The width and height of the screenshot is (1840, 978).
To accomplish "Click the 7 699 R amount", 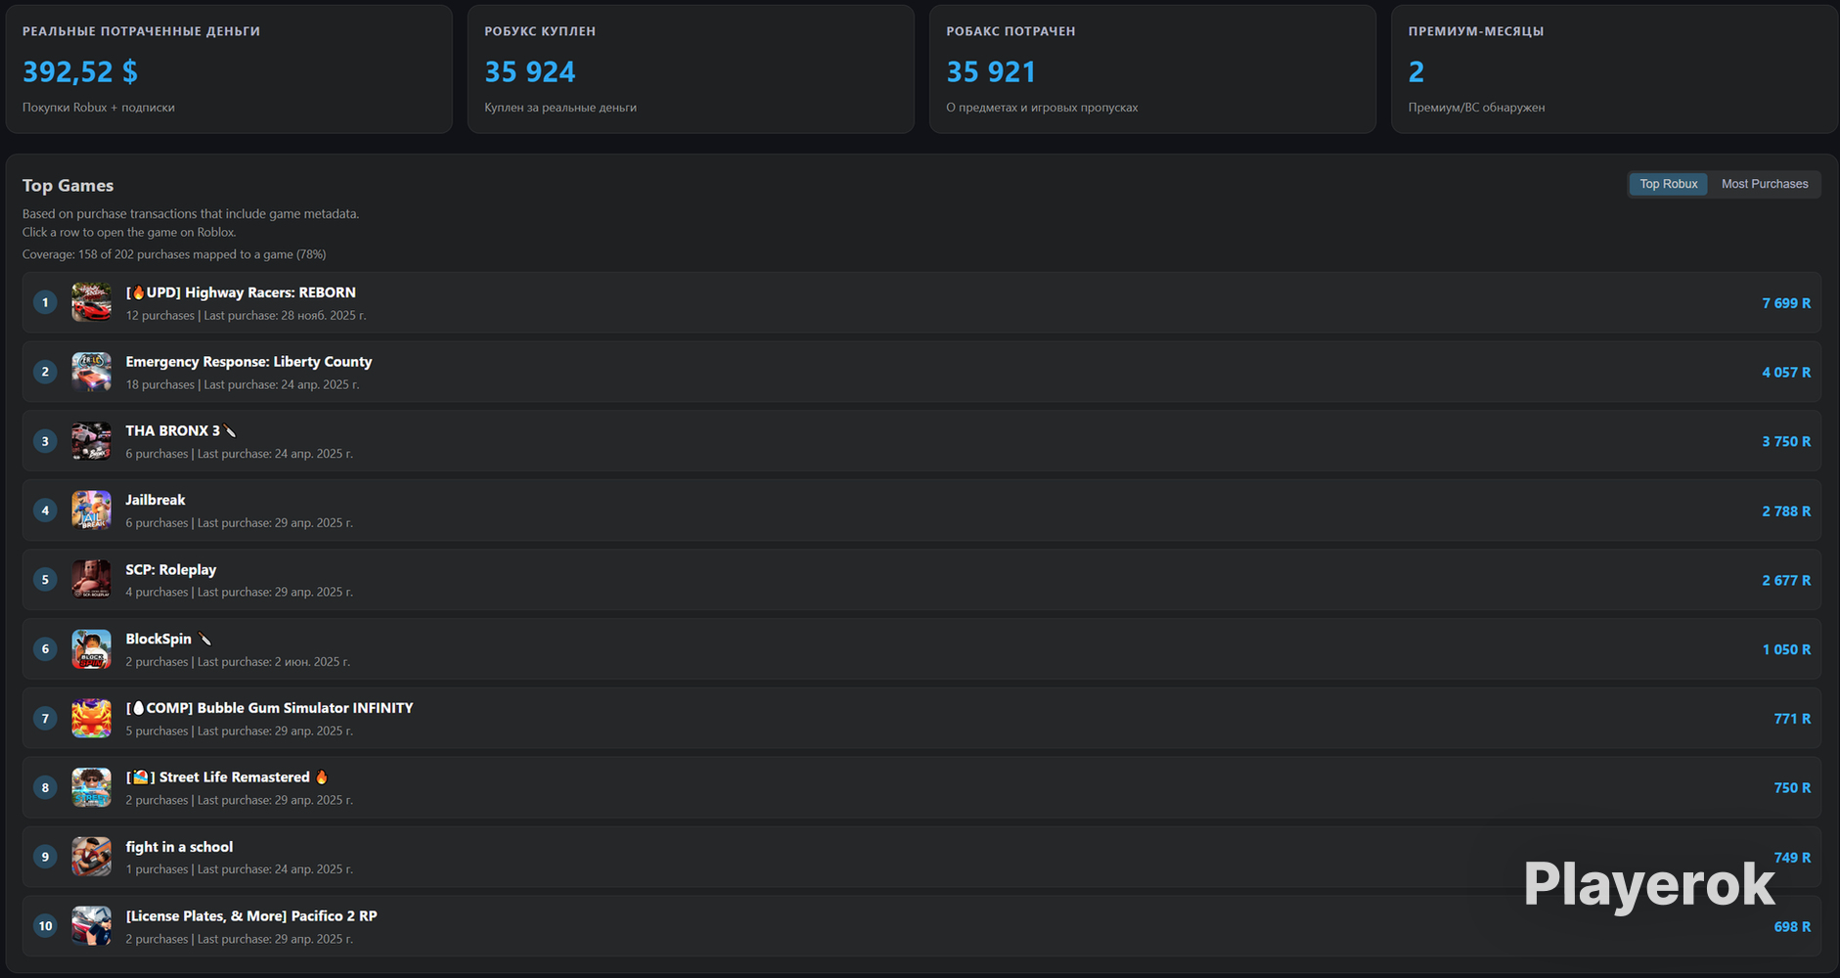I will coord(1786,303).
